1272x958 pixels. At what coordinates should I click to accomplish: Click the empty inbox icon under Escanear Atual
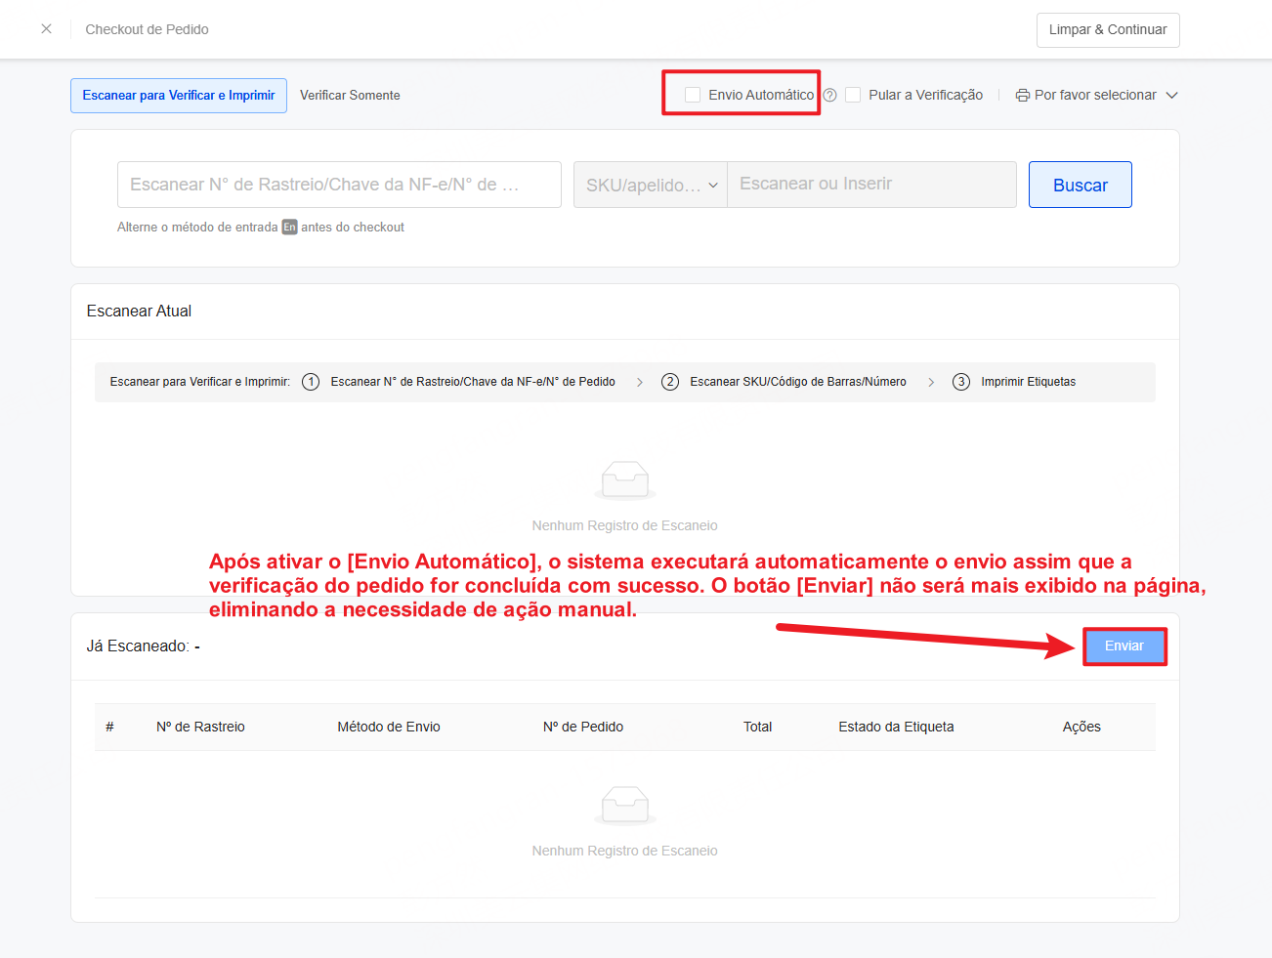coord(625,479)
